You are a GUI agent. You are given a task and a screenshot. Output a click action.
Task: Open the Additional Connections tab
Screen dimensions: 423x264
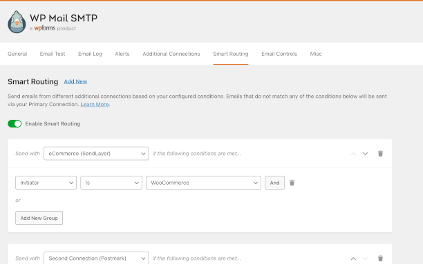(x=171, y=54)
